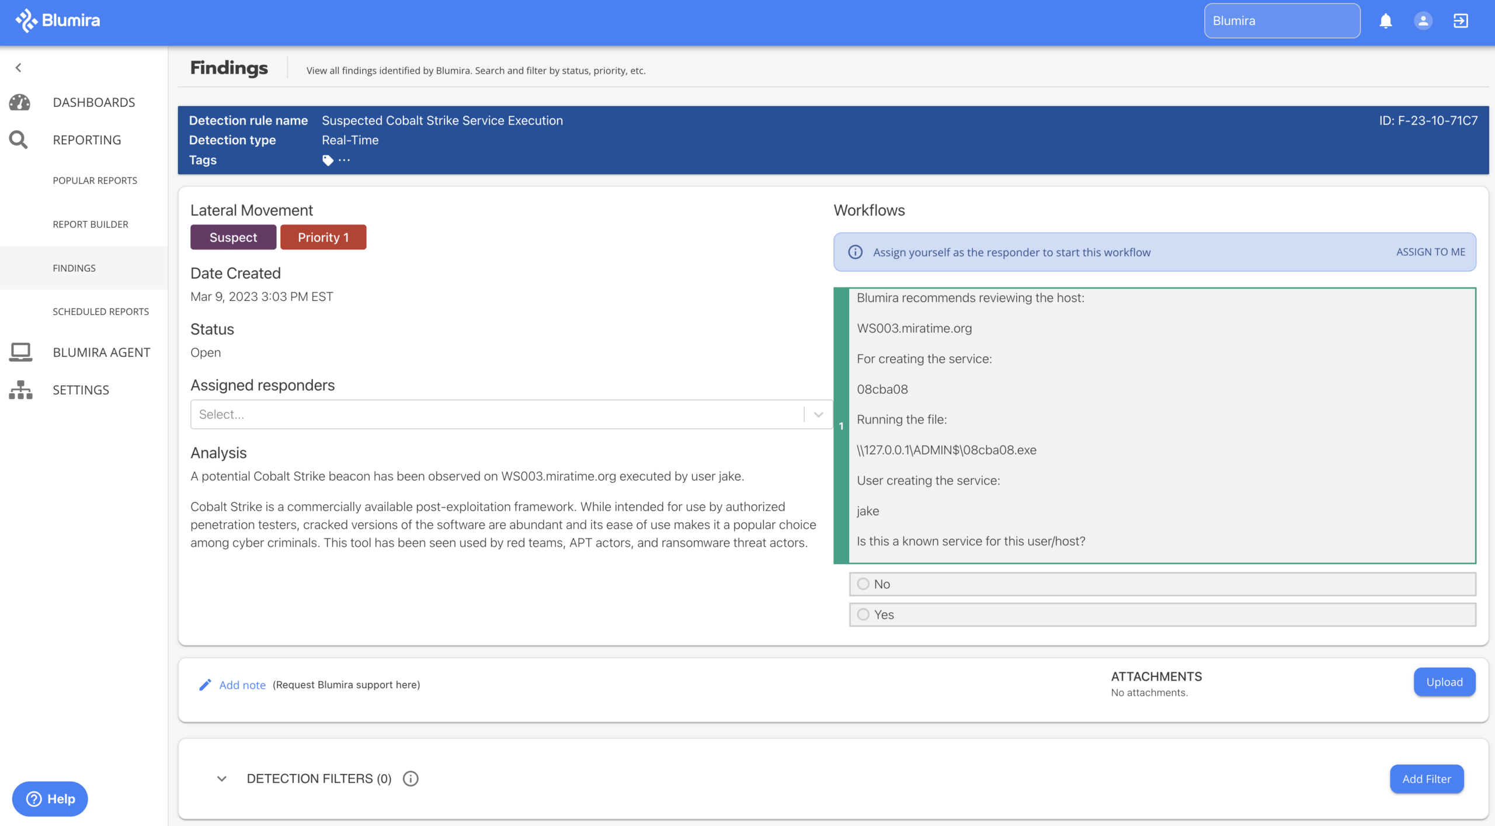This screenshot has width=1495, height=826.
Task: Click the tags icon in the detection banner
Action: coord(328,159)
